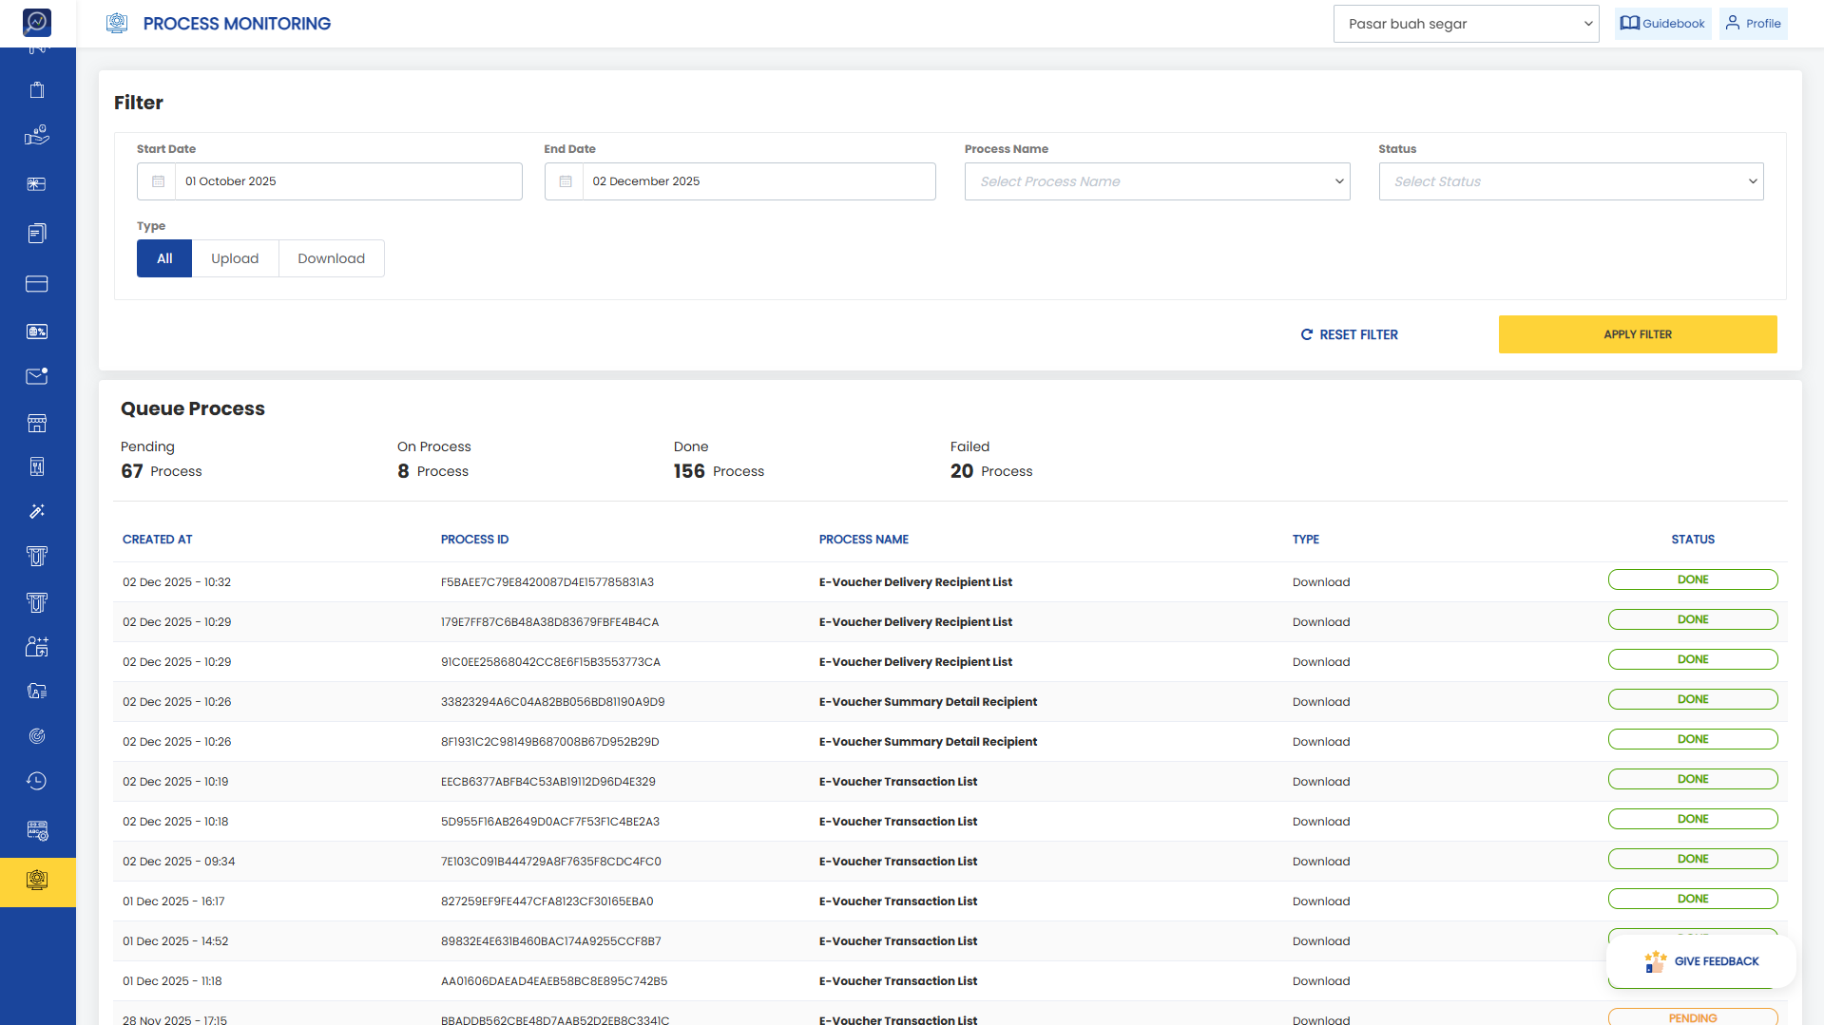Click the End Date field showing 02 December 2025
The width and height of the screenshot is (1824, 1025).
click(740, 181)
